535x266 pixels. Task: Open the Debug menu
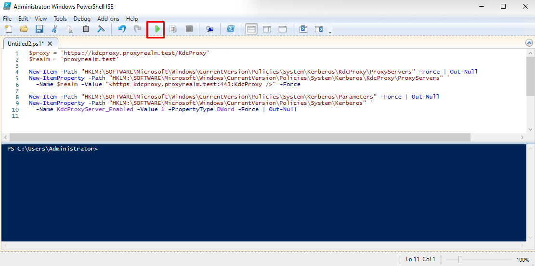tap(82, 19)
